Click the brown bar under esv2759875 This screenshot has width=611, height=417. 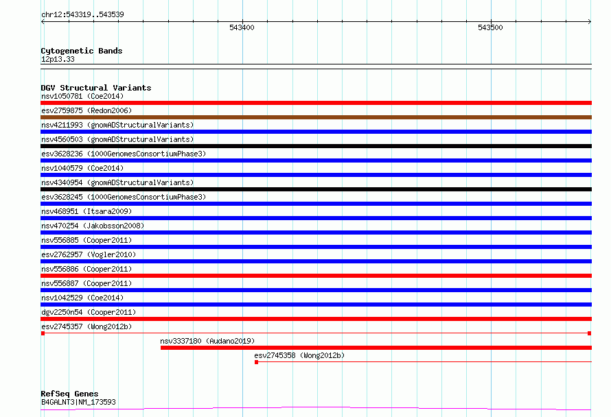click(x=316, y=117)
